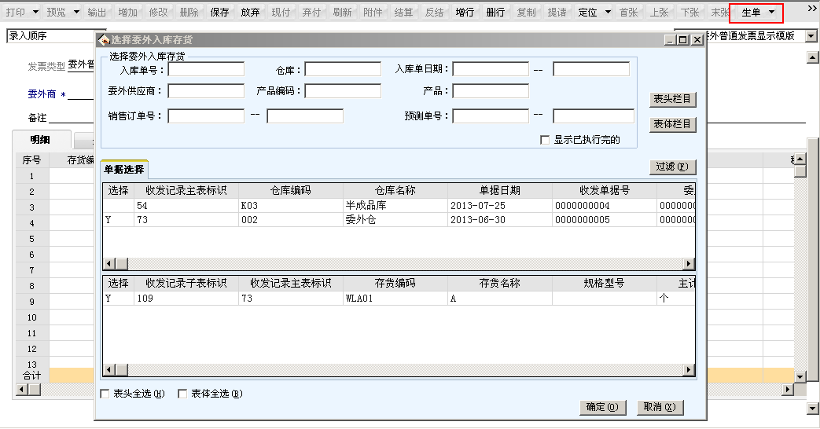Maximize the 选择委外入库存货 dialog
820x429 pixels.
pyautogui.click(x=683, y=40)
